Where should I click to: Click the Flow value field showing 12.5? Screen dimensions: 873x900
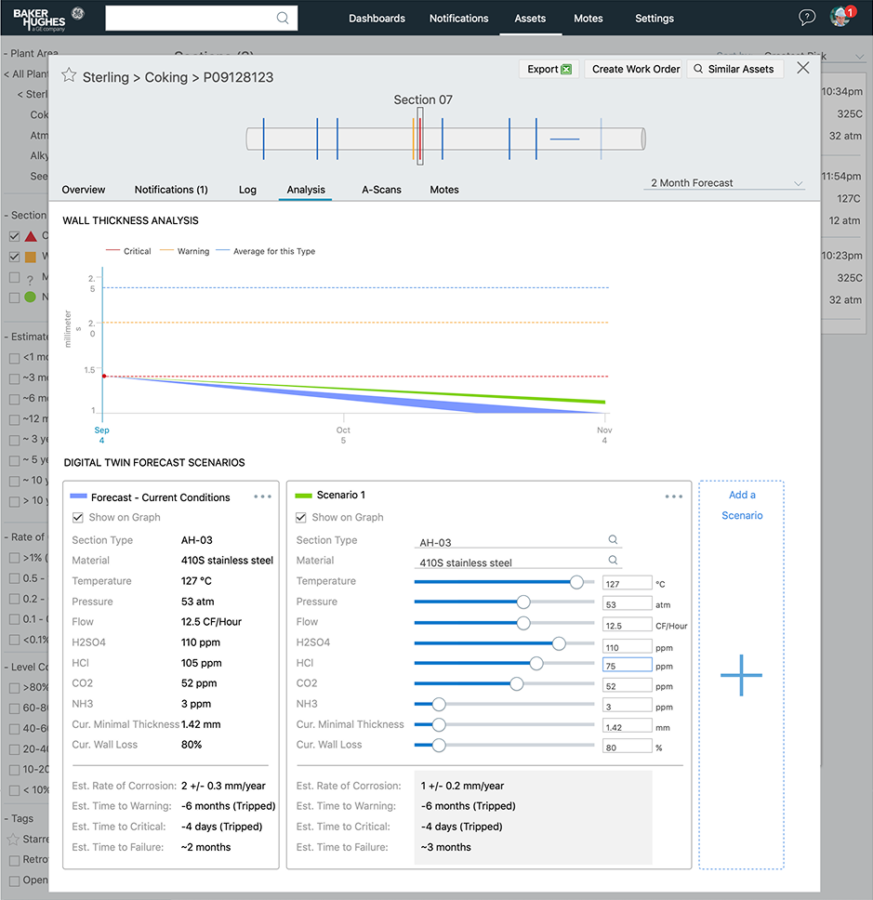point(627,625)
